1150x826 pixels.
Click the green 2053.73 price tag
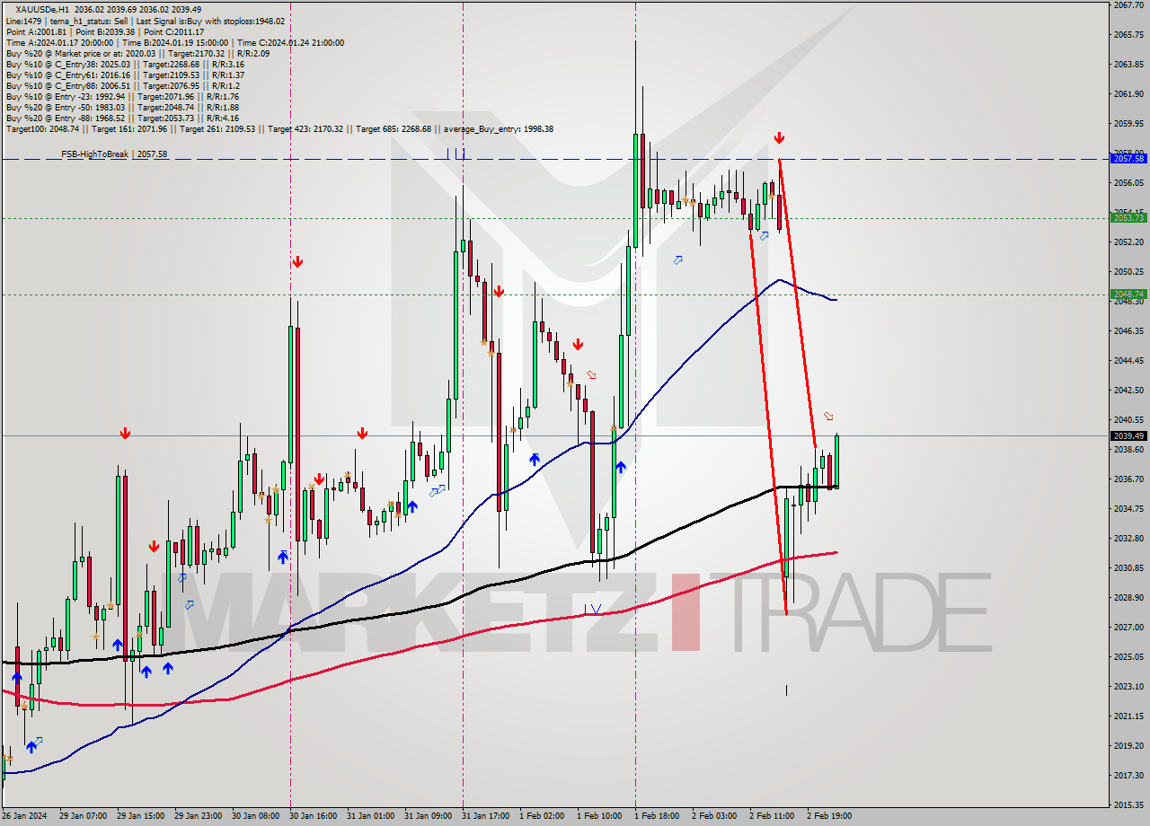[1128, 217]
